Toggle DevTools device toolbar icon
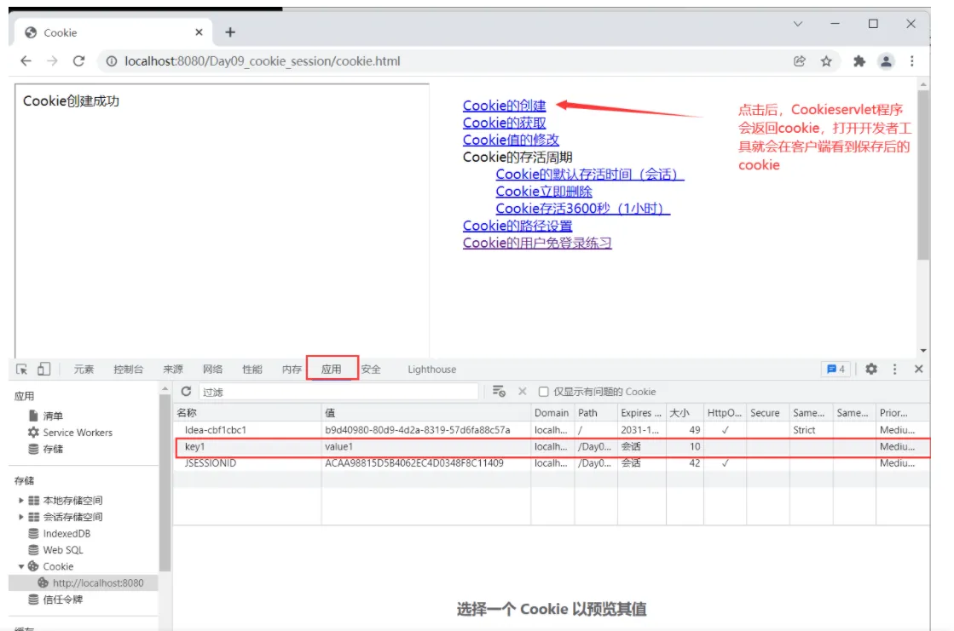Screen dimensions: 954x631 click(43, 369)
